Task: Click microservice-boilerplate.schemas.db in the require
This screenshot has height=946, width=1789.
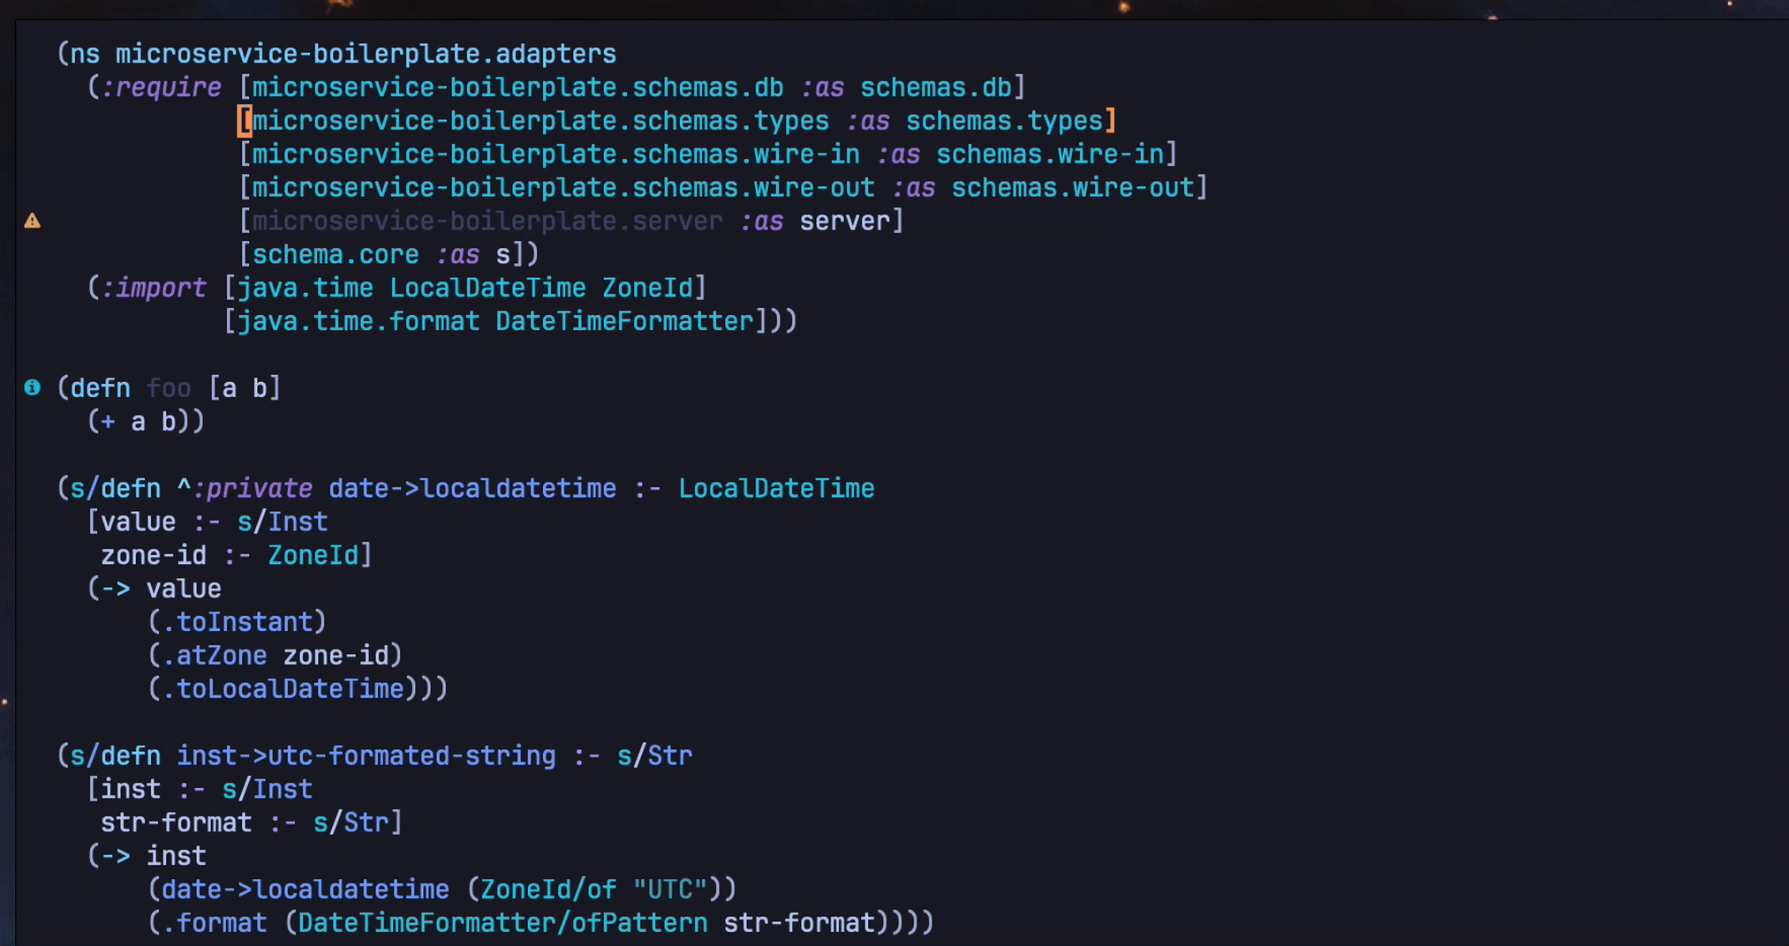Action: pos(517,87)
